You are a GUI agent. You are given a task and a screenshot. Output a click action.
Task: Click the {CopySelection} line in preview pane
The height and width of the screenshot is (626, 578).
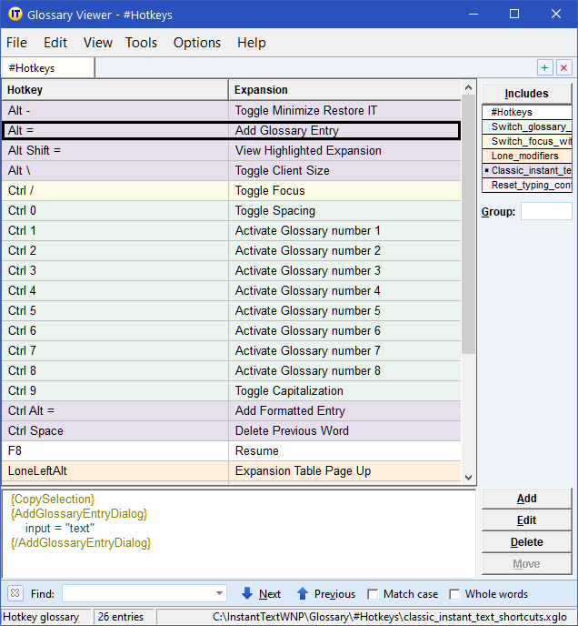[53, 499]
